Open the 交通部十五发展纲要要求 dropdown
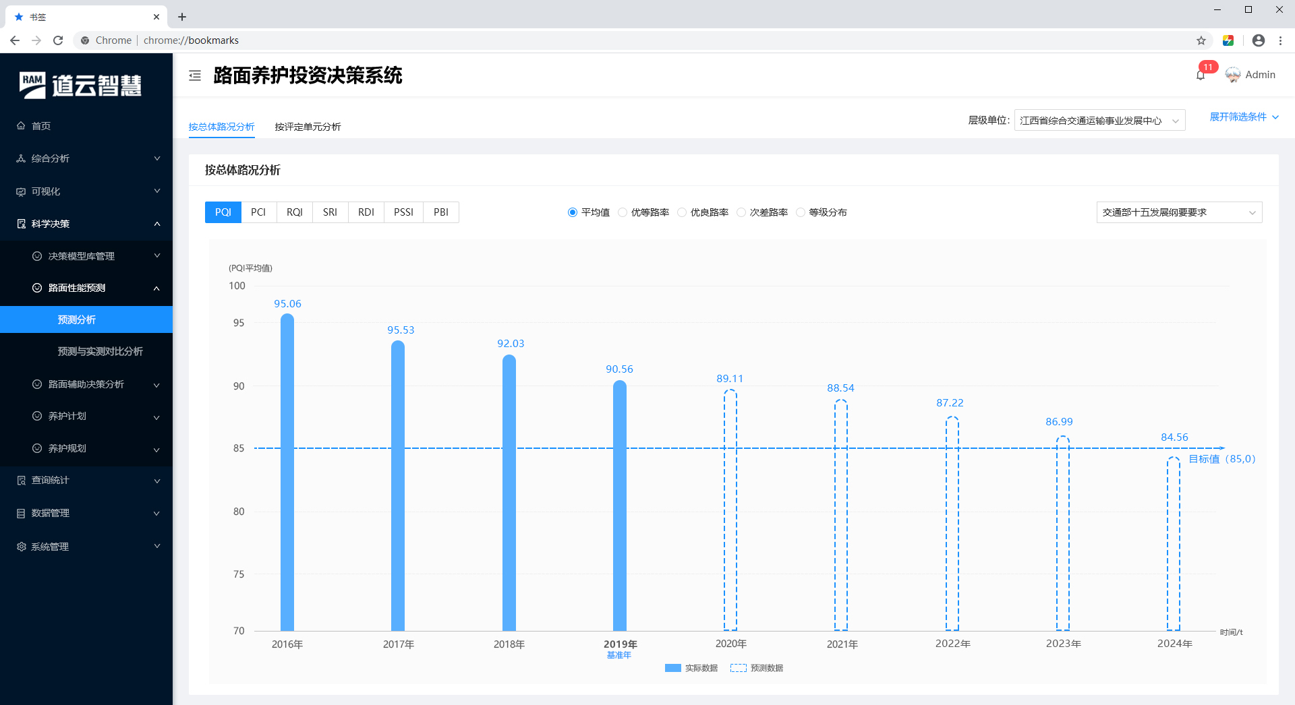The width and height of the screenshot is (1295, 705). (x=1178, y=212)
